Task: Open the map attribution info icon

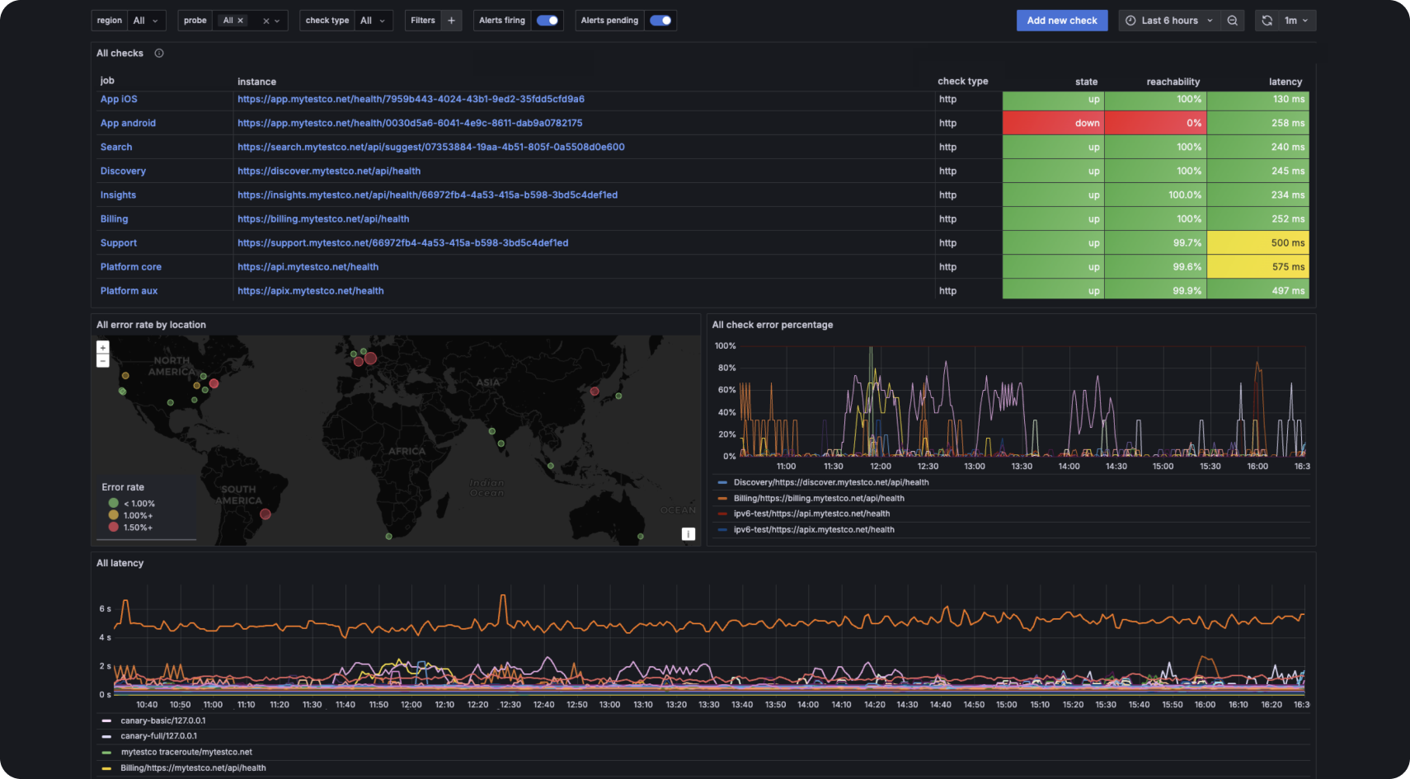Action: pyautogui.click(x=689, y=533)
